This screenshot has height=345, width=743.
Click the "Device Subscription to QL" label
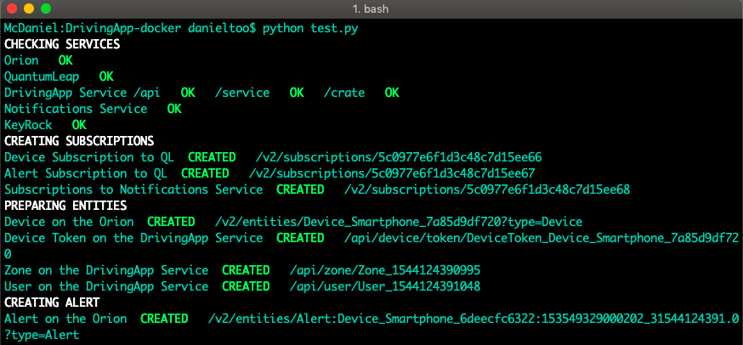pos(89,157)
